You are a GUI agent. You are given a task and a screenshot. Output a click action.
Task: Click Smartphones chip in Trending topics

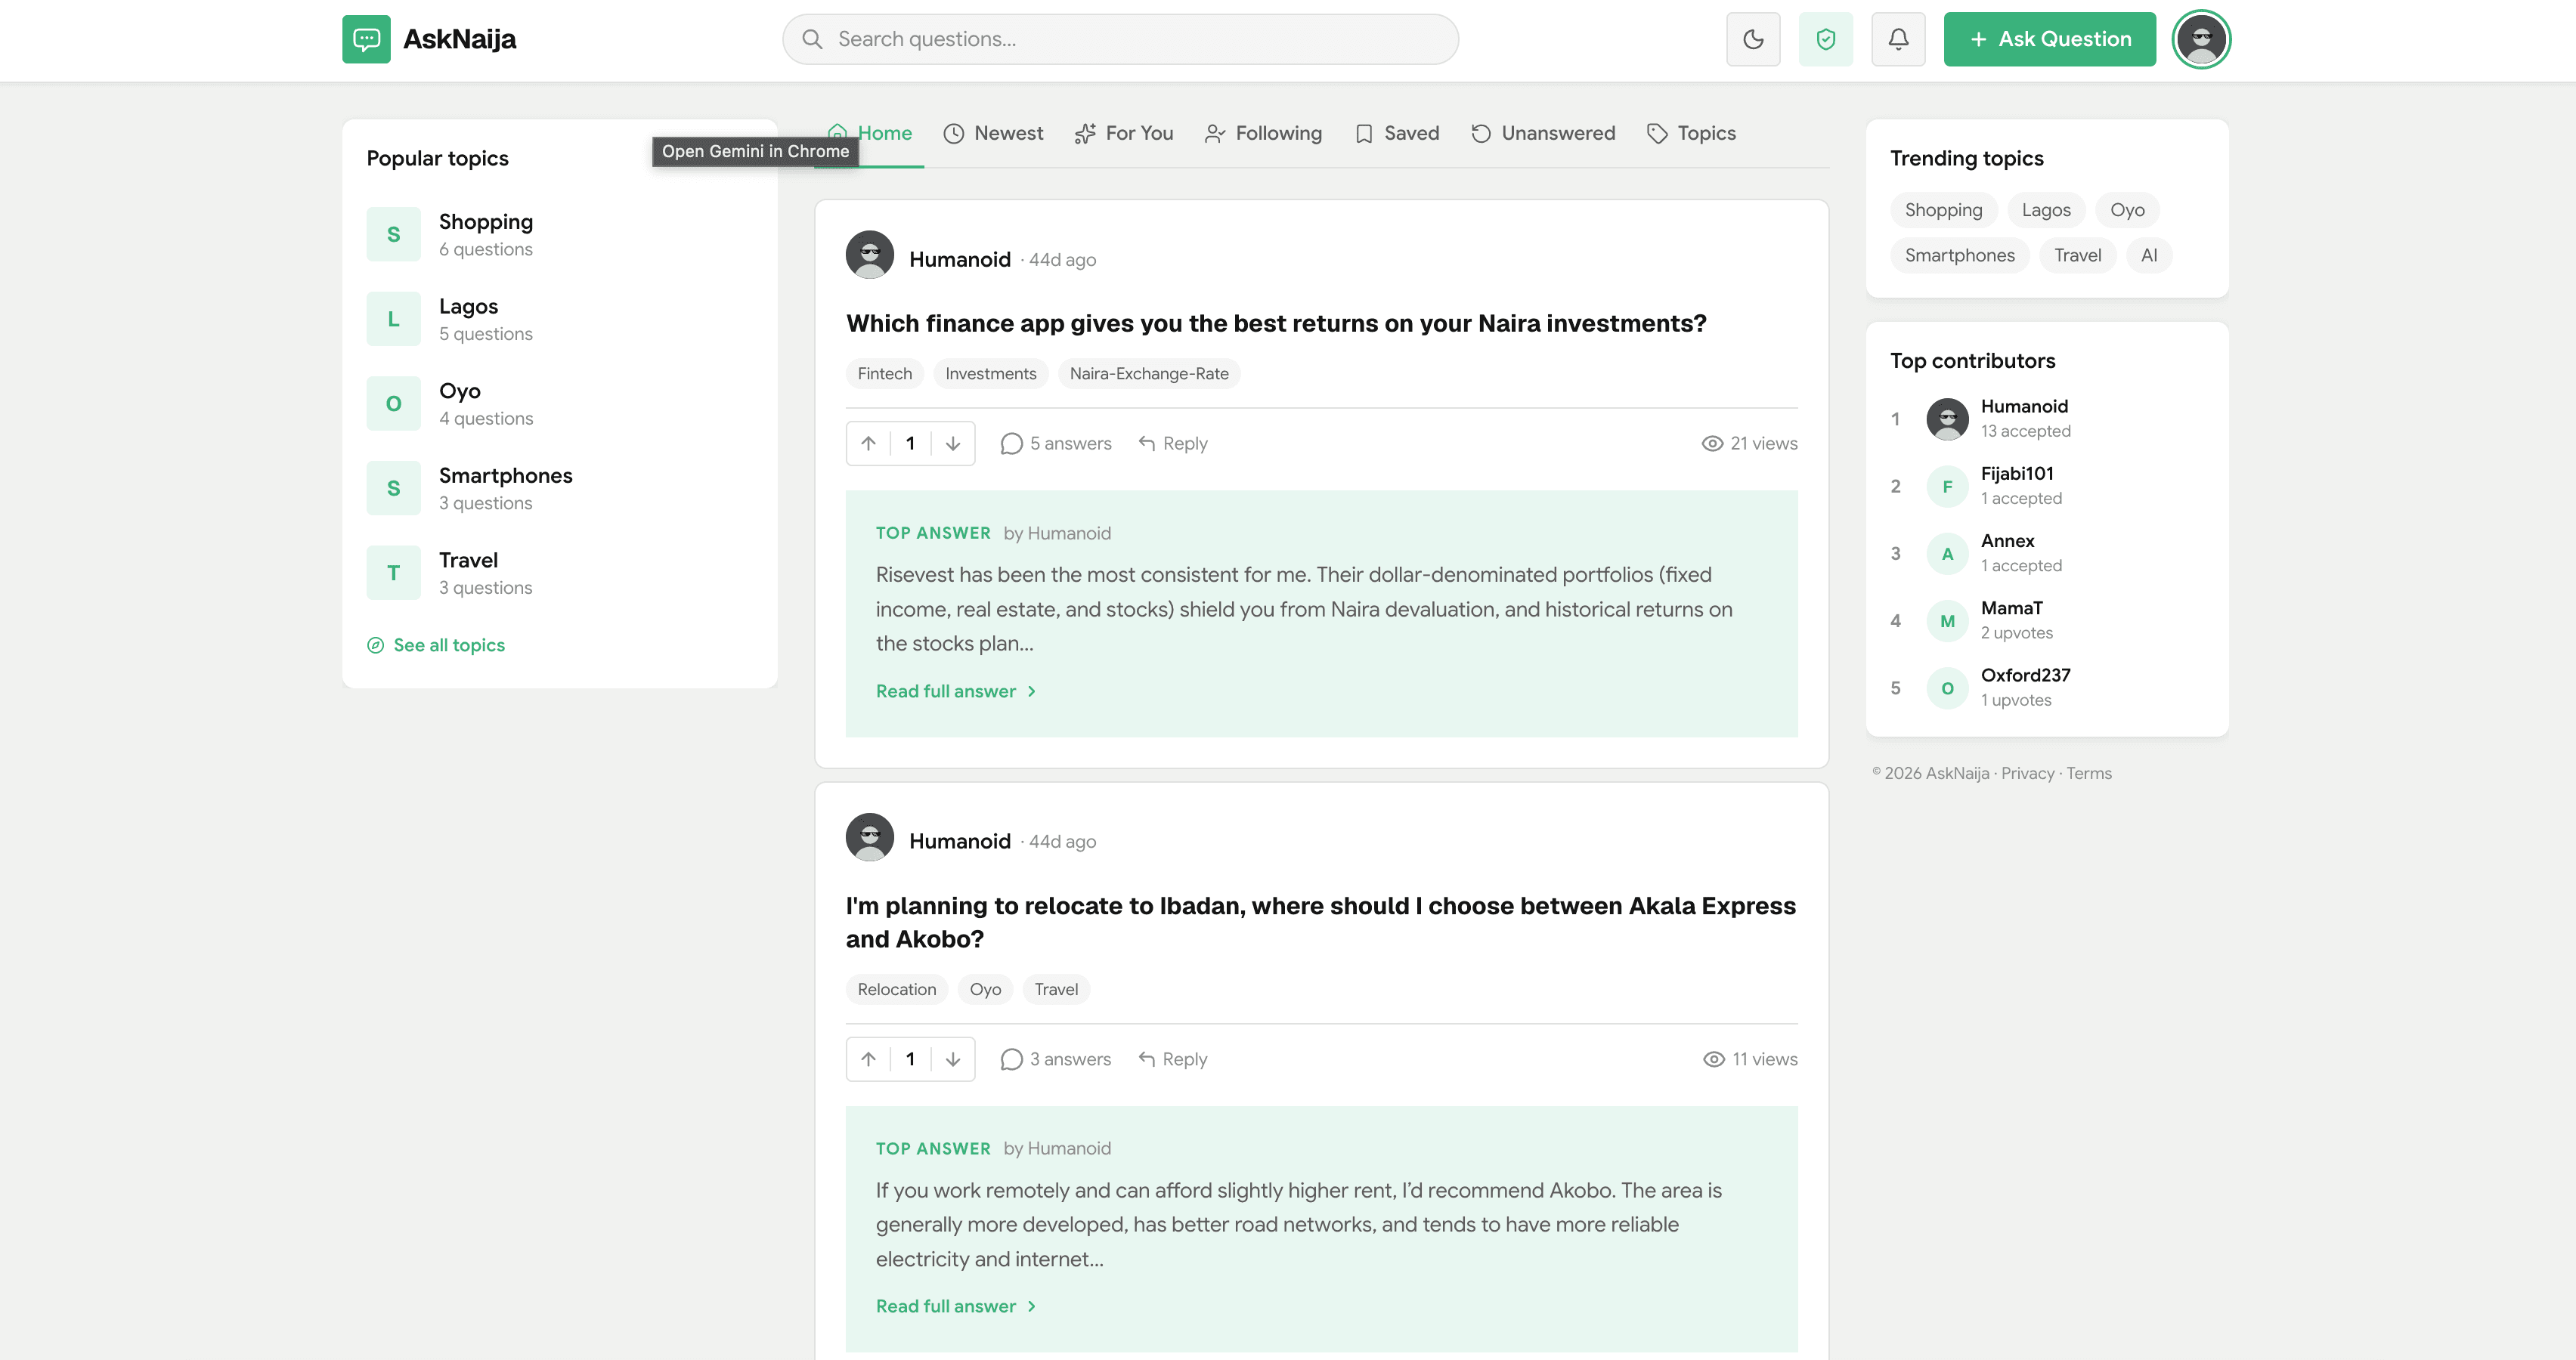click(1959, 255)
